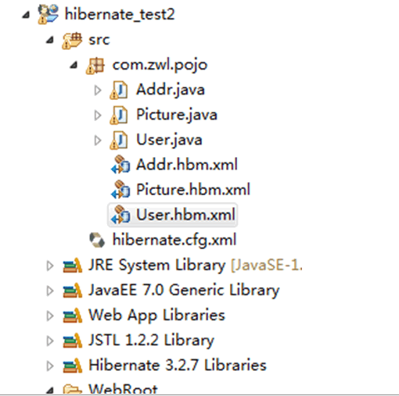
Task: Select the JSTL 1.2.2 Library entry
Action: tap(152, 341)
